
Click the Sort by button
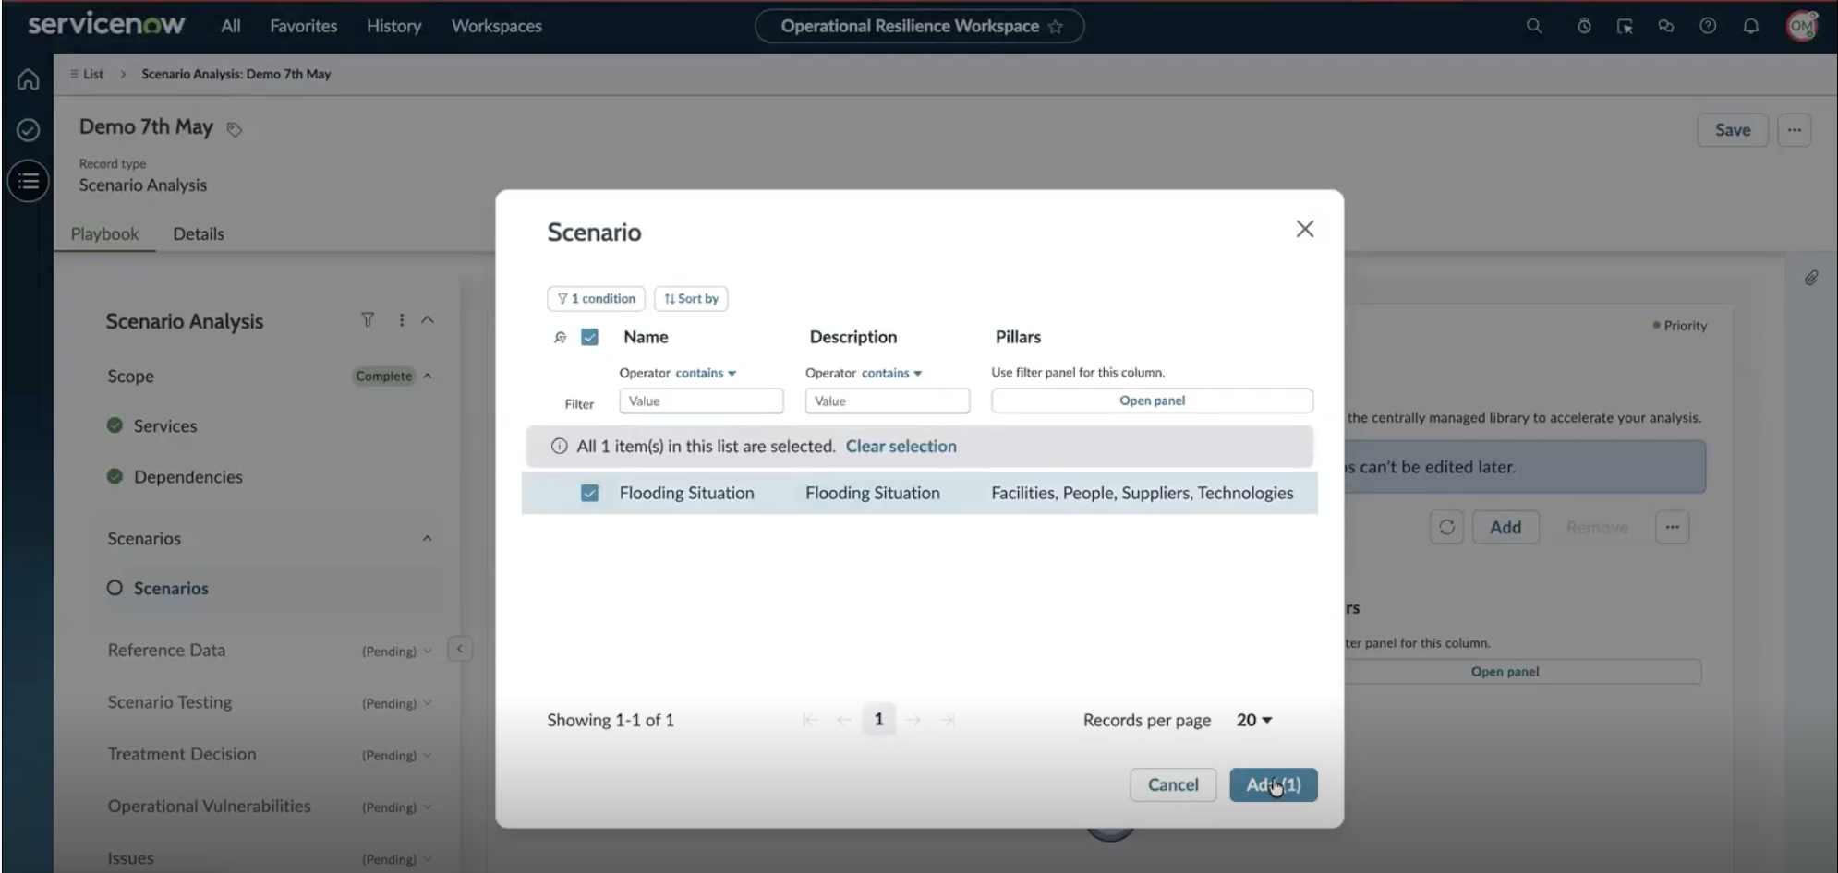click(691, 298)
